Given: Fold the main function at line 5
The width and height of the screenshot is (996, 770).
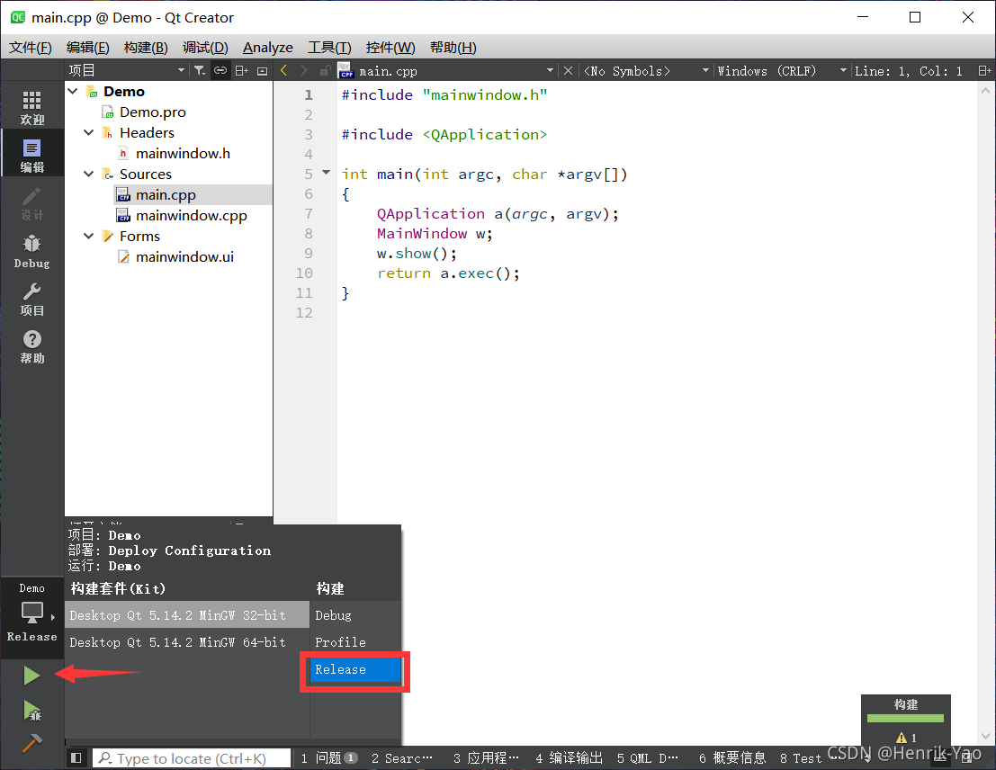Looking at the screenshot, I should (326, 172).
